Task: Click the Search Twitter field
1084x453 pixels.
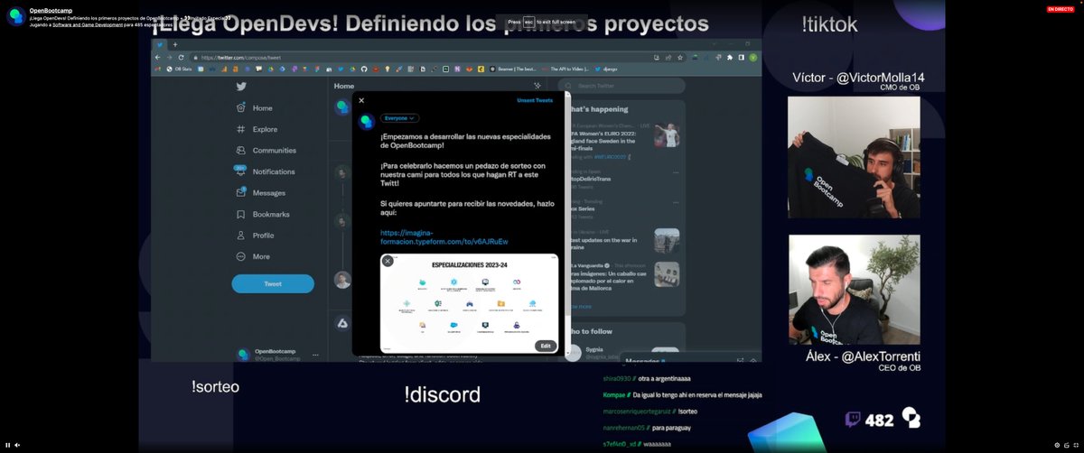Action: [x=621, y=86]
